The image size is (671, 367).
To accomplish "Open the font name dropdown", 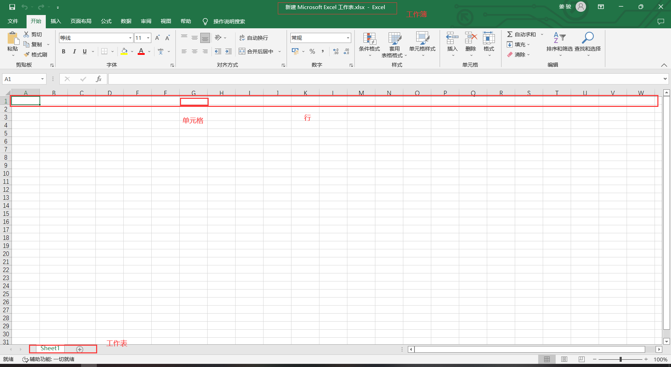I will (x=130, y=37).
